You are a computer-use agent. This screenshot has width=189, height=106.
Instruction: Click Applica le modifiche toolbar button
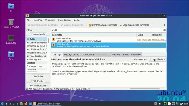[73, 25]
